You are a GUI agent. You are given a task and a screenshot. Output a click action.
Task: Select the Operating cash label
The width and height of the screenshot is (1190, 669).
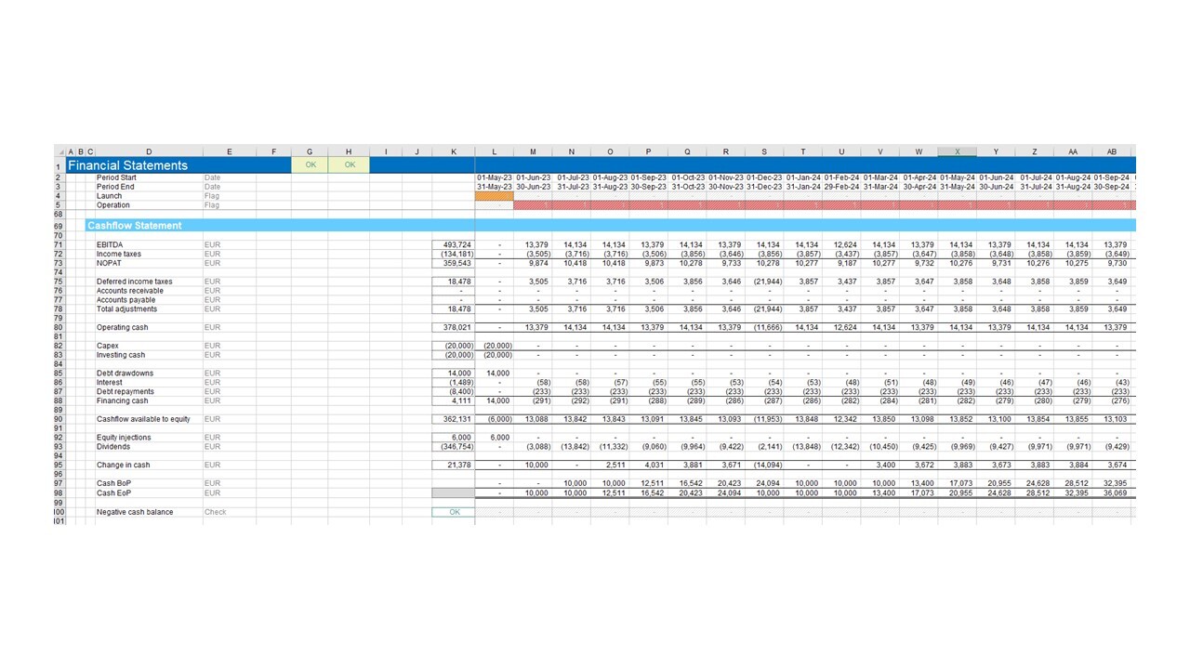(123, 327)
